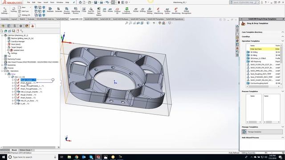
Task: Select the Thread Milling tool
Action: 150,11
